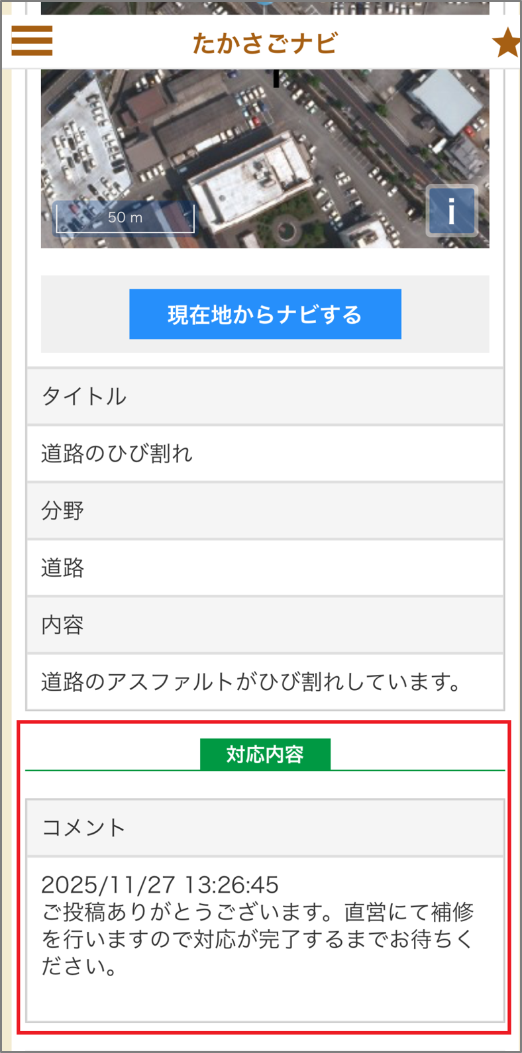Select the 対応内容 green tab label
Screen dimensions: 522x1053
[265, 754]
